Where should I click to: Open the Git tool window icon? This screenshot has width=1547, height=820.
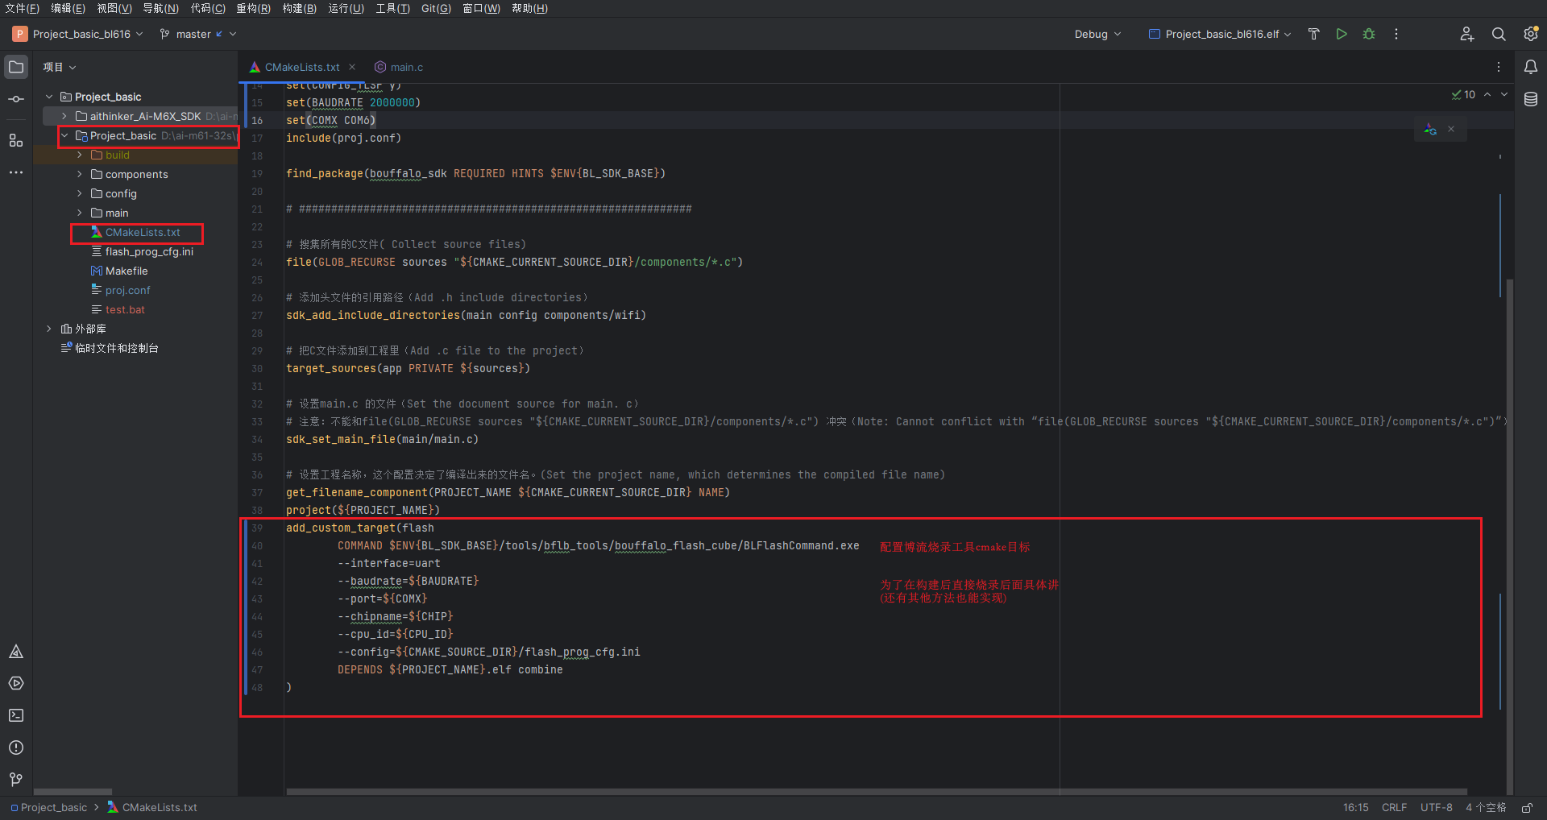pos(16,780)
